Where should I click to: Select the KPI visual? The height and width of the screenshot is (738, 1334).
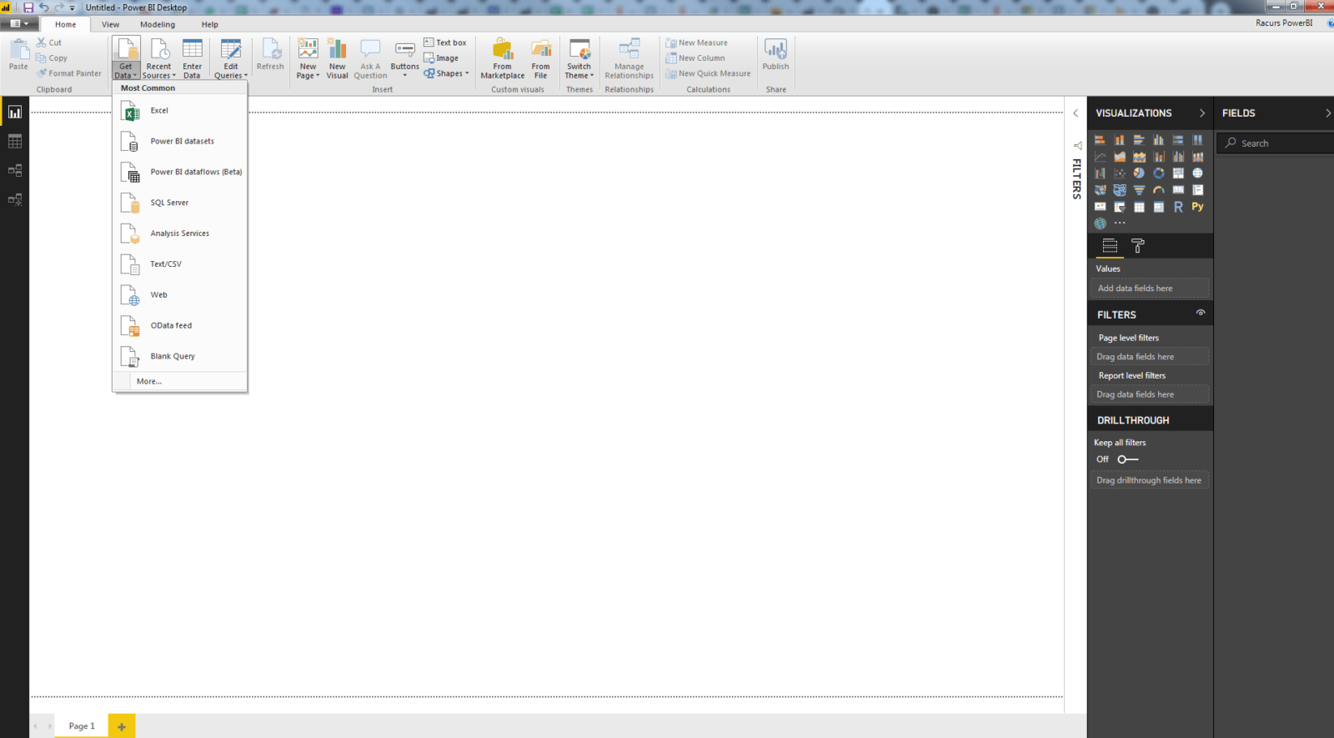[1100, 207]
